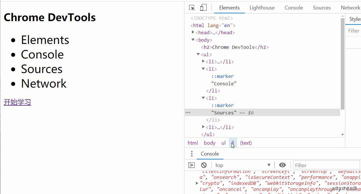Open the Lighthouse tab
This screenshot has width=361, height=194.
262,8
